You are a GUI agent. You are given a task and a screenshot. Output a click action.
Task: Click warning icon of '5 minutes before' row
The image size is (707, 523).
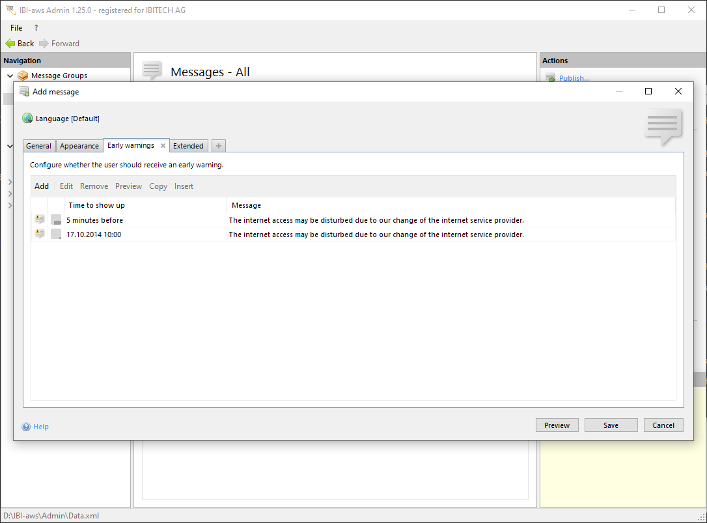point(40,220)
